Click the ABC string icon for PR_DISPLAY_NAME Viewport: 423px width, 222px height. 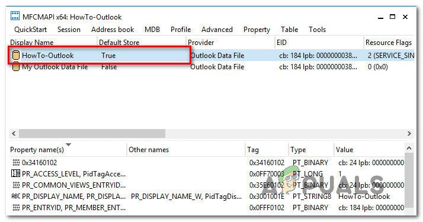[x=15, y=196]
